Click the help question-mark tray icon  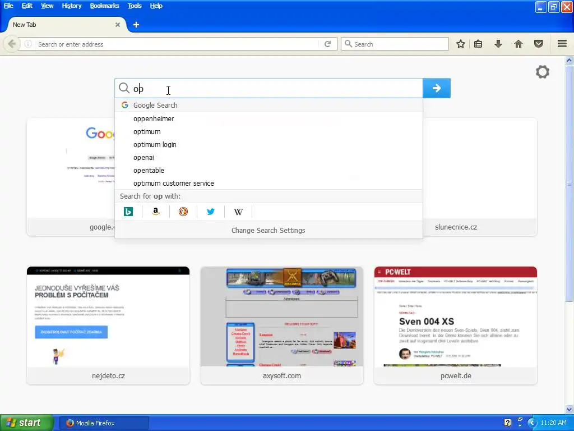[507, 423]
